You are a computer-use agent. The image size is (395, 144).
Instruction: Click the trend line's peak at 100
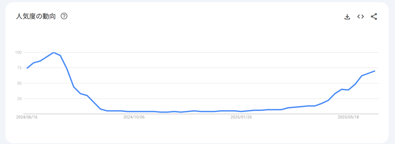click(x=54, y=52)
